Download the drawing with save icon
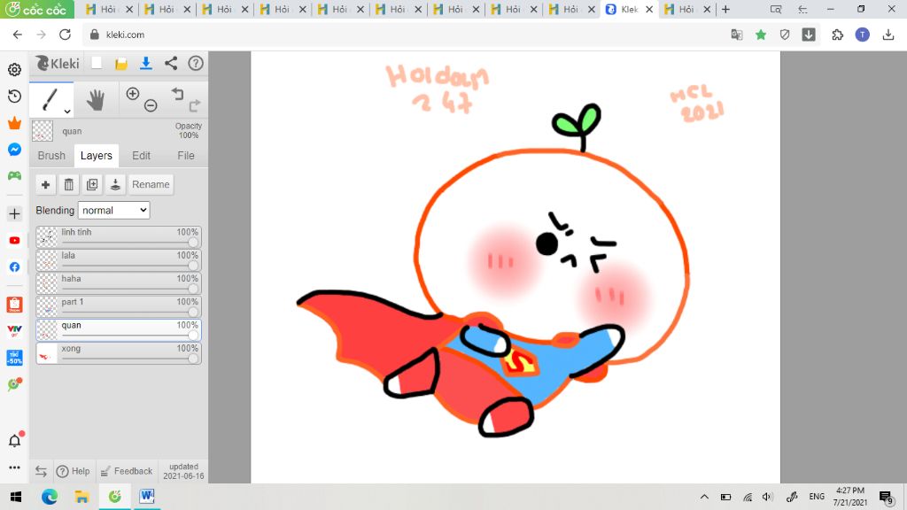This screenshot has height=510, width=907. point(146,64)
